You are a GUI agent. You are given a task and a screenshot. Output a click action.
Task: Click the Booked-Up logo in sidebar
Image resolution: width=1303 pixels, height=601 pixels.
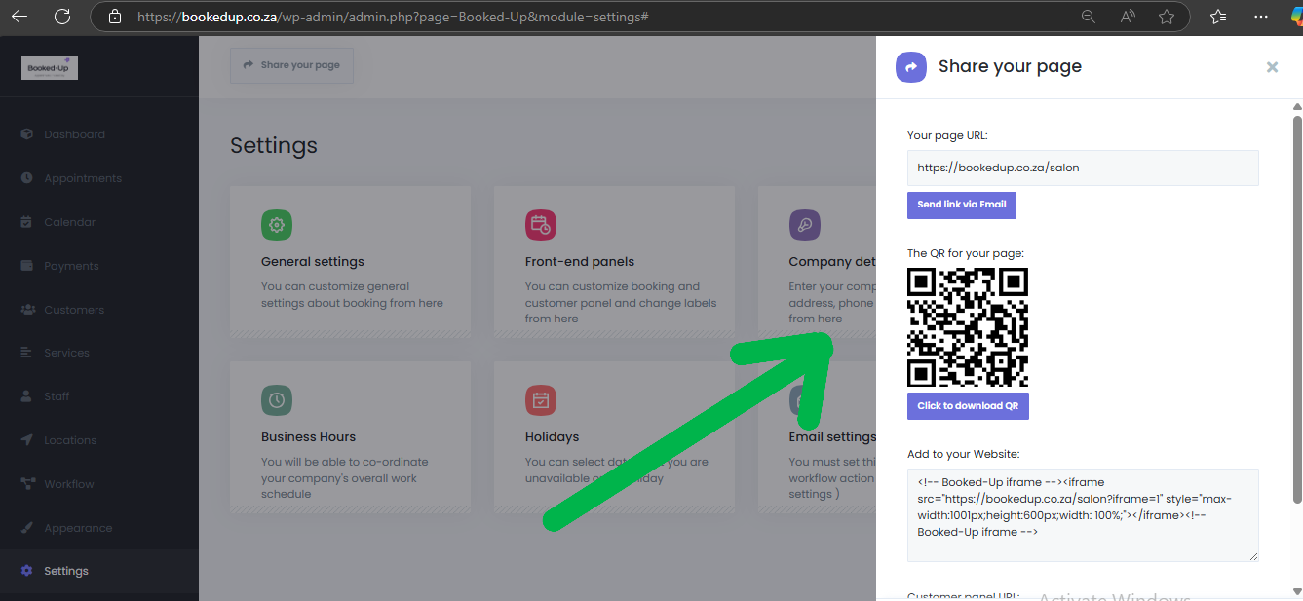[50, 67]
